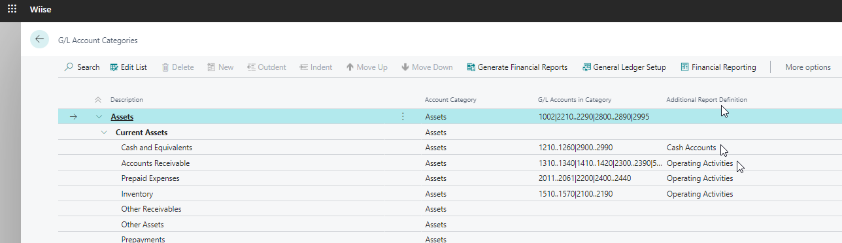842x243 pixels.
Task: Open Financial Reporting
Action: pos(718,67)
